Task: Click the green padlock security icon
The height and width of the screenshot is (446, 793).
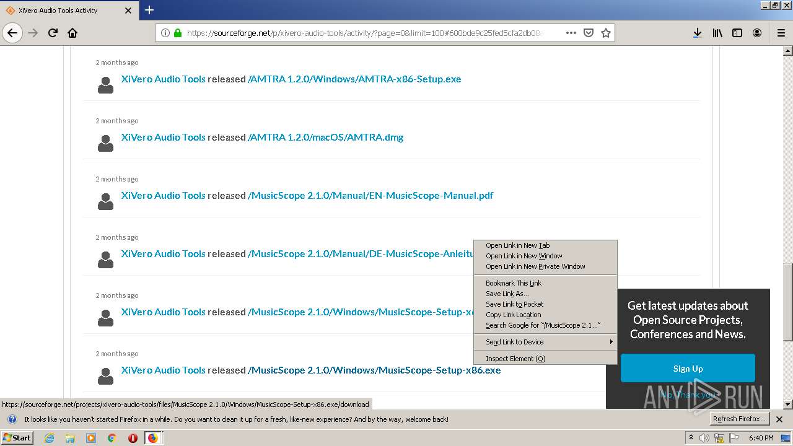Action: 178,33
